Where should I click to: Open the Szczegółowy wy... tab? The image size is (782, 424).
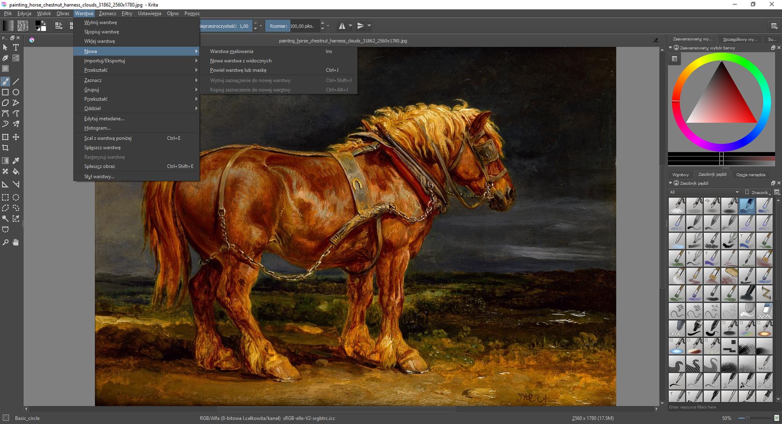(739, 39)
